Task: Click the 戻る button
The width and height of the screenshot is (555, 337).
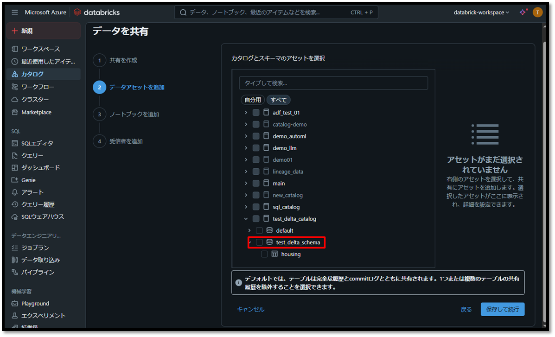Action: click(x=466, y=309)
